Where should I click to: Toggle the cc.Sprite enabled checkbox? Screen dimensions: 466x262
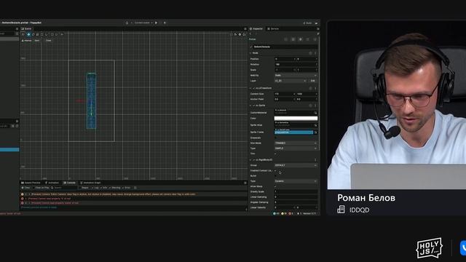pyautogui.click(x=254, y=106)
